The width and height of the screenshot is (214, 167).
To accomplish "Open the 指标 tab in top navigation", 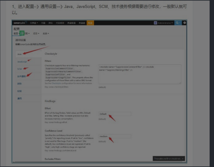I will point(50,23).
